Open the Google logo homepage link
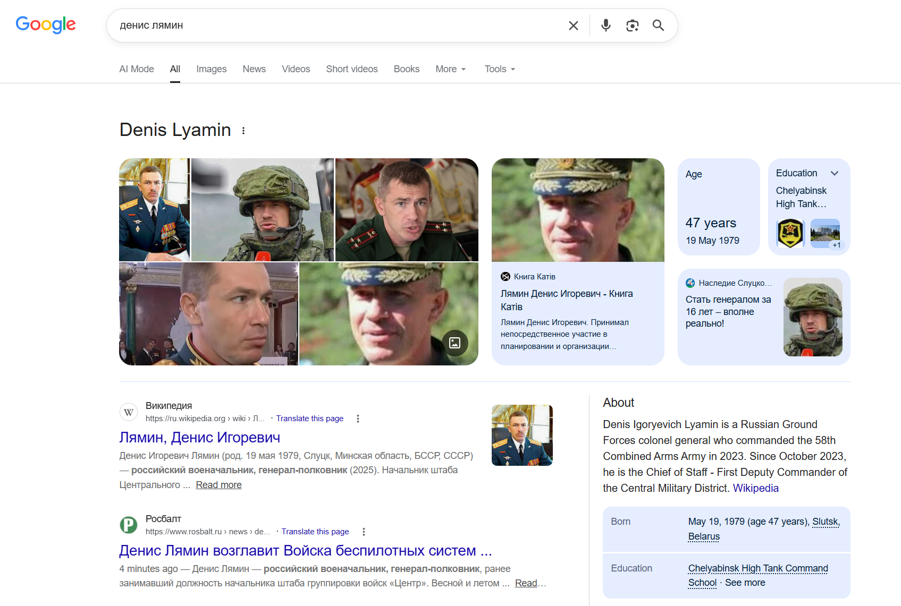The image size is (901, 606). coord(46,24)
